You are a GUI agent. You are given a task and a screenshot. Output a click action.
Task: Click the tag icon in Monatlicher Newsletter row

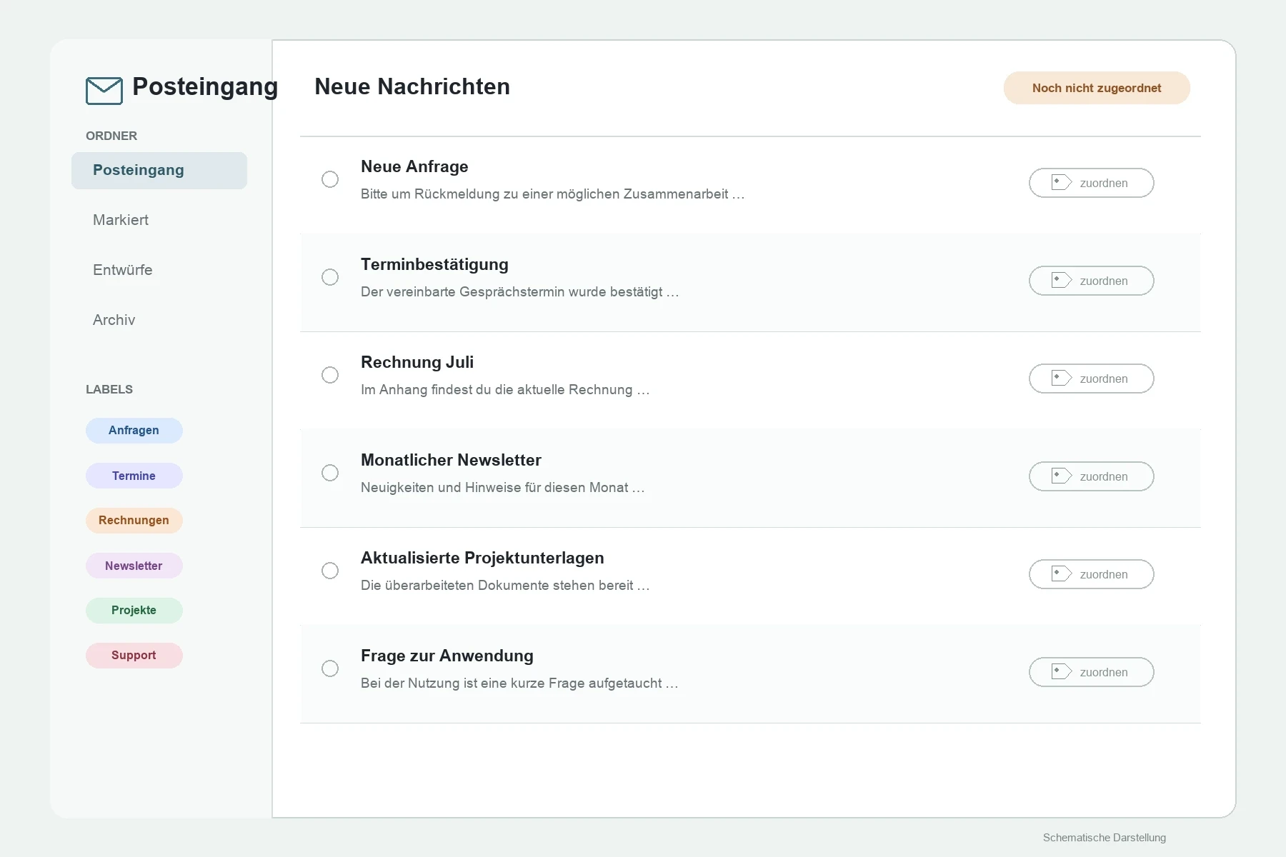(x=1062, y=476)
